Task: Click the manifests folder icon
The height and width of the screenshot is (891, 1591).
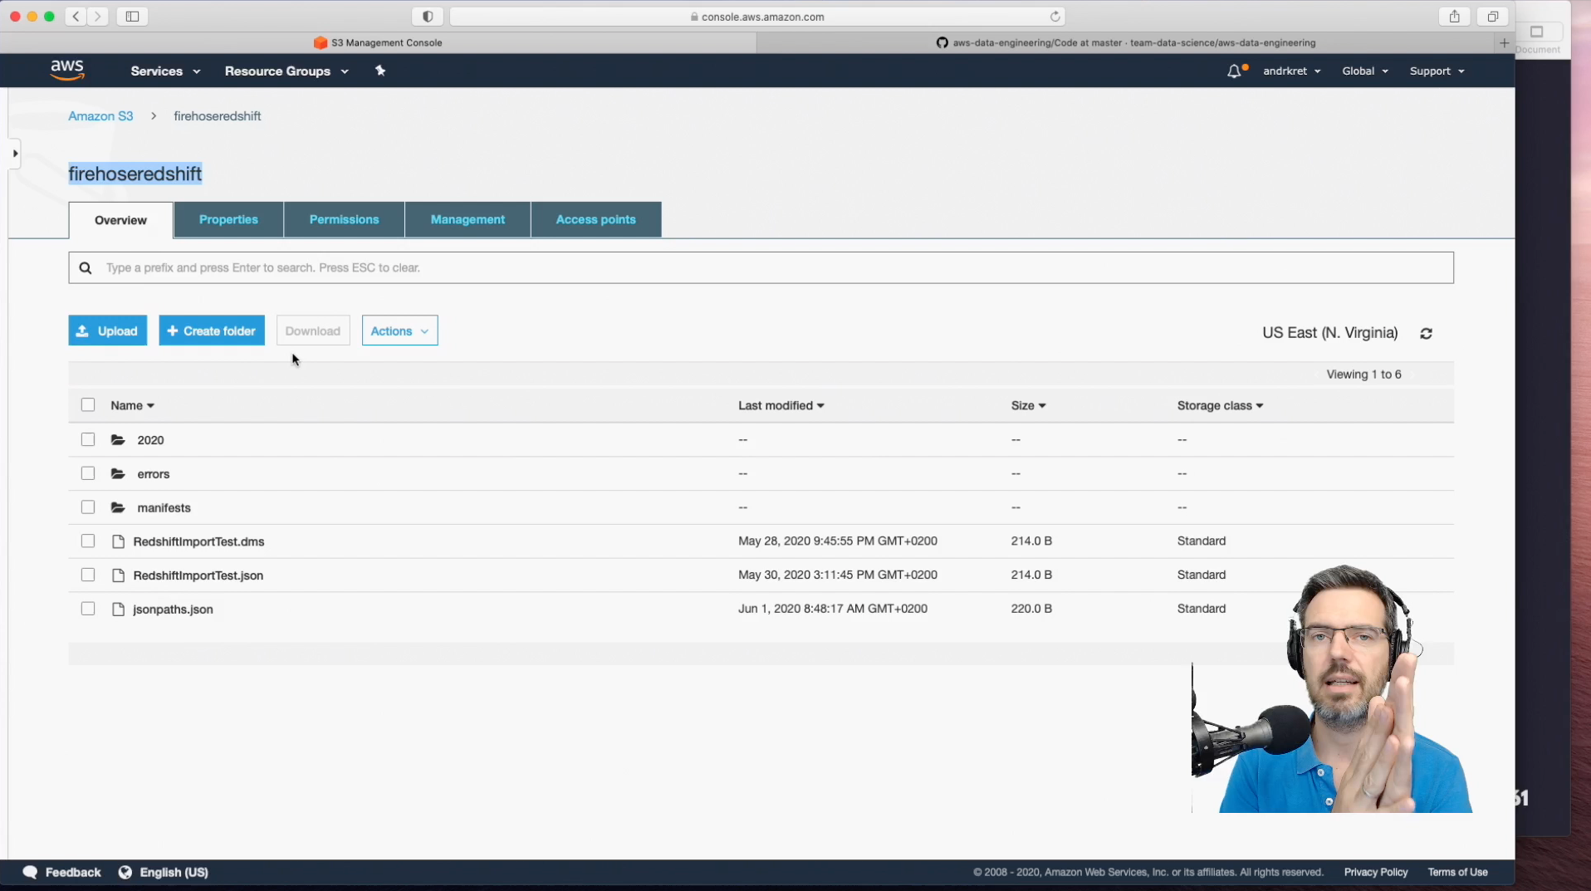Action: 118,507
